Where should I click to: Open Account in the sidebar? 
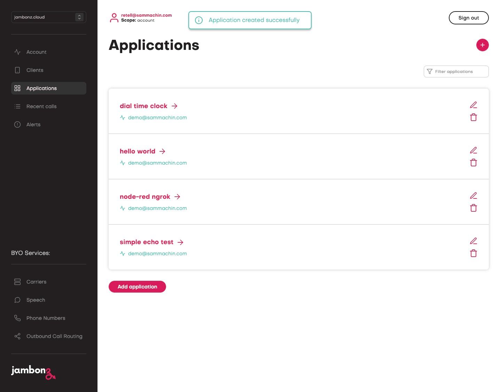click(x=36, y=52)
